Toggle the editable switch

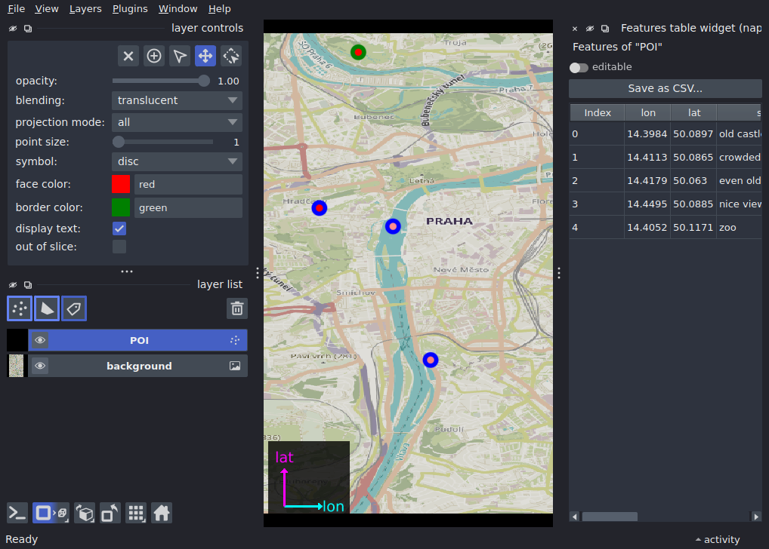pos(579,68)
